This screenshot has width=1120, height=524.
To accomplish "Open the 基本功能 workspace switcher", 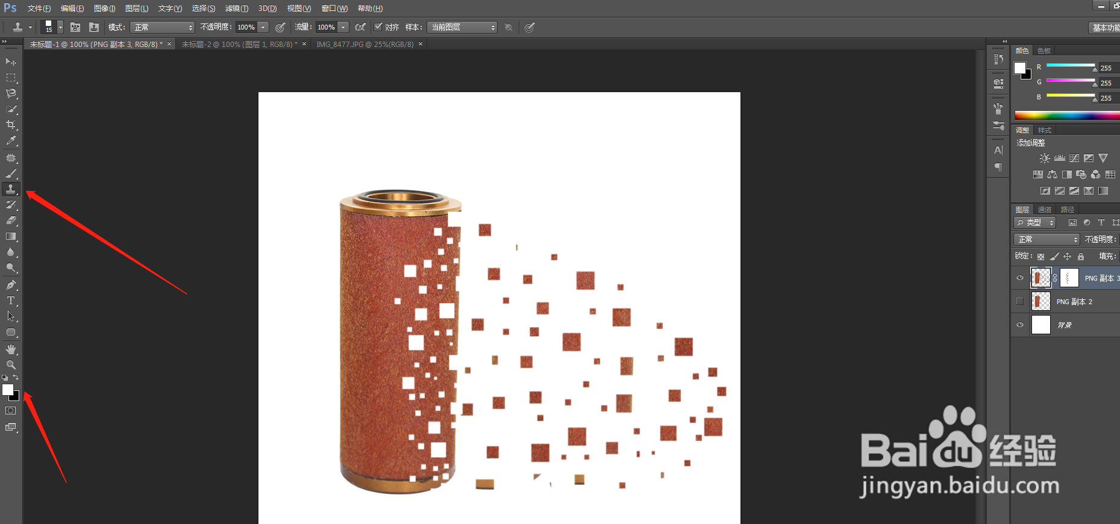I will [x=1104, y=28].
